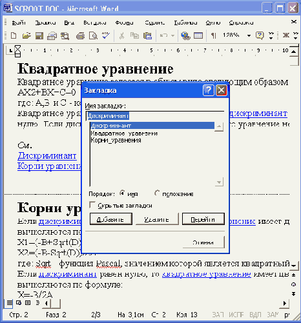Open the Search tool in toolbar
The image size is (301, 323).
pos(65,35)
